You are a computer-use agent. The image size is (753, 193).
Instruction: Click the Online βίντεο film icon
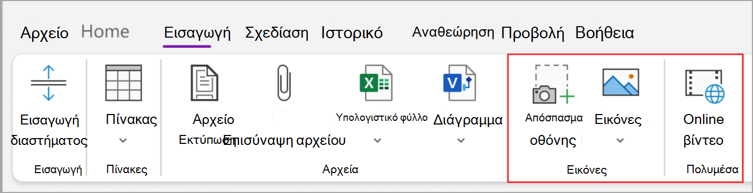point(704,86)
